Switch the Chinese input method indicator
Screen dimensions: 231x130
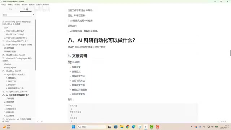click(204, 127)
